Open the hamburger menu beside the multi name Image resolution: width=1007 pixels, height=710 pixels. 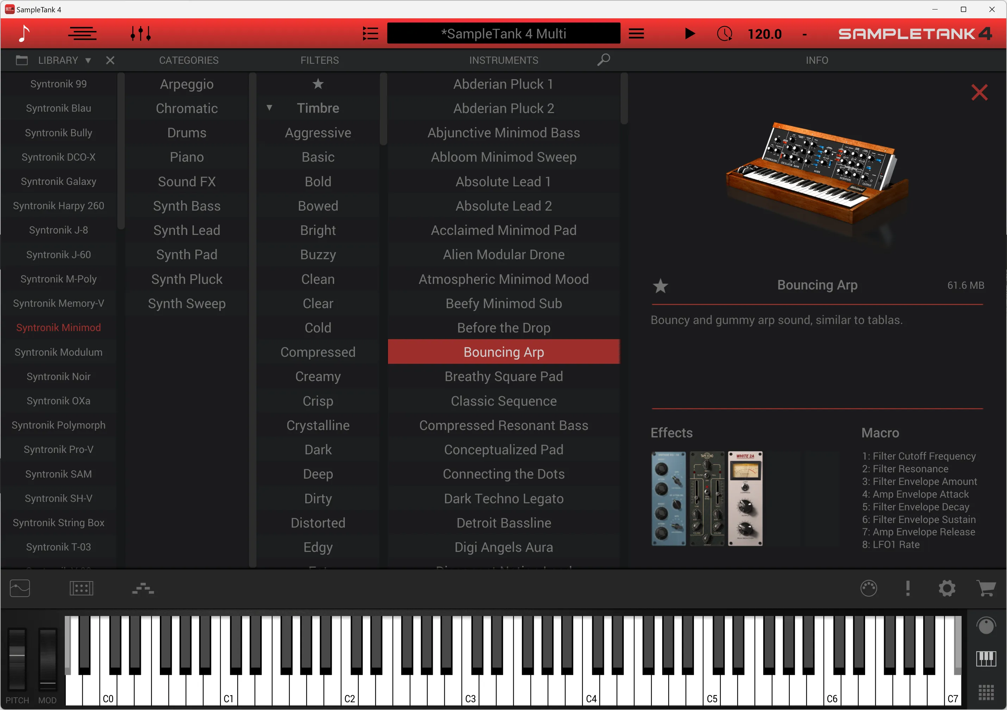[x=636, y=34]
